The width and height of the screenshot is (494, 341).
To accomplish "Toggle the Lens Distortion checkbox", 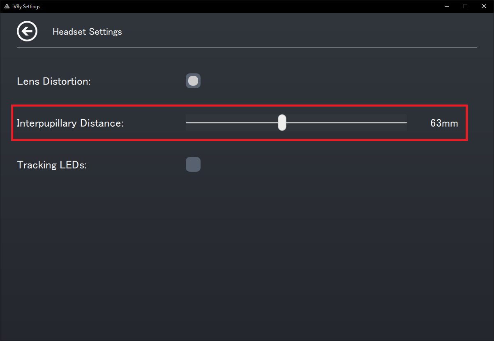I will click(193, 81).
